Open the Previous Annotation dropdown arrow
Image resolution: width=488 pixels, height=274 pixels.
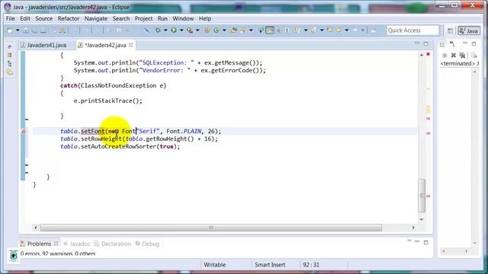pos(322,30)
